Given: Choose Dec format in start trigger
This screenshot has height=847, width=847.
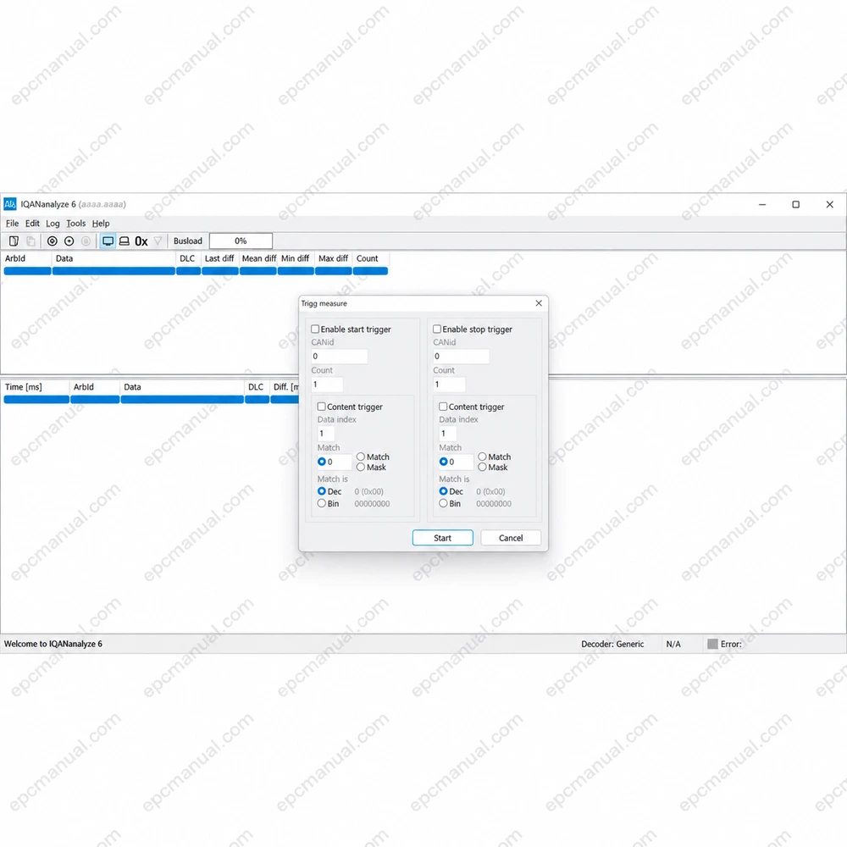Looking at the screenshot, I should click(x=321, y=491).
